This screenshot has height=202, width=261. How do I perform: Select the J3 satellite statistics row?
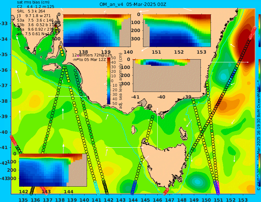pyautogui.click(x=34, y=16)
